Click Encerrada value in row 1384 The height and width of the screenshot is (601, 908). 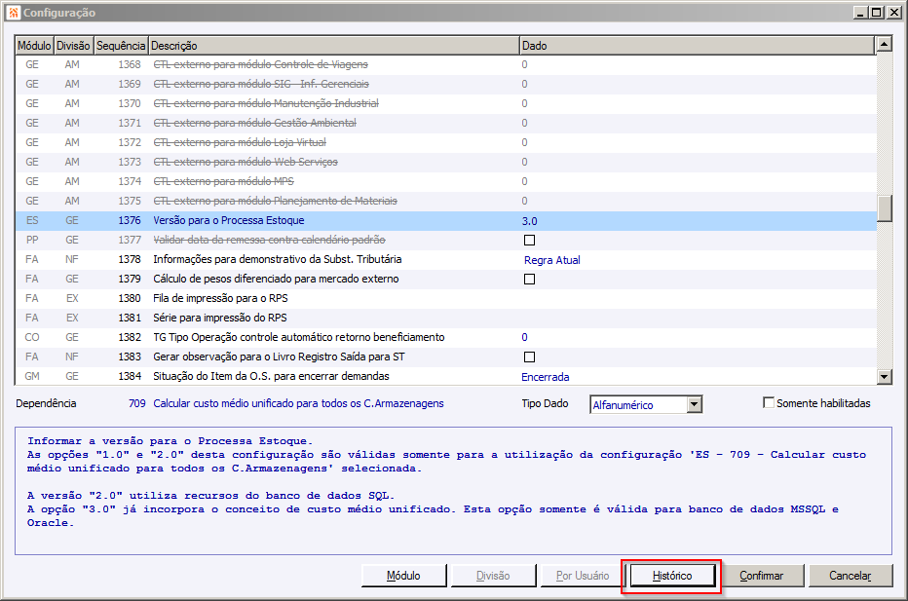545,377
